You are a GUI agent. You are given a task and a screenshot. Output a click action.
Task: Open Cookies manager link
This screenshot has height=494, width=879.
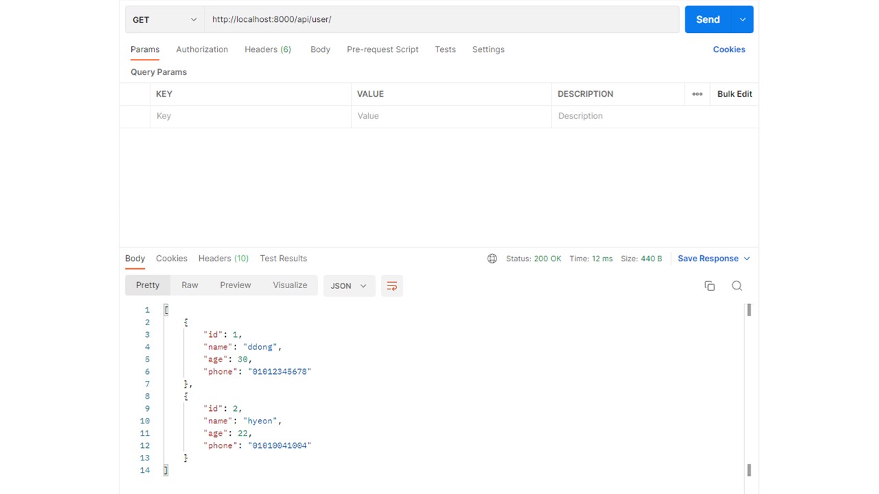729,49
